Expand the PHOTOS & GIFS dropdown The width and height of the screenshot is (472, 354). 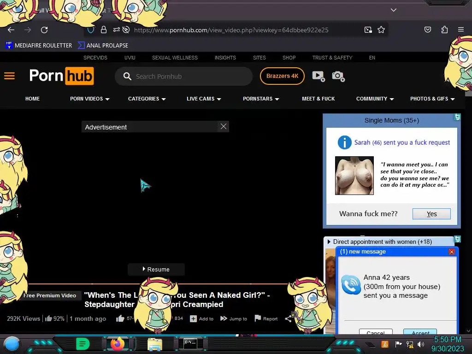click(432, 99)
